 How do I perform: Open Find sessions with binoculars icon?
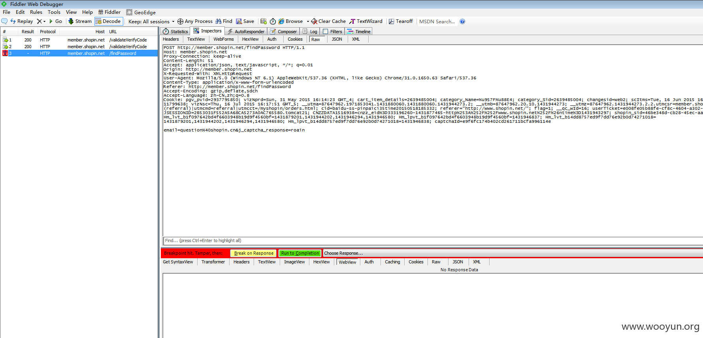(x=224, y=21)
